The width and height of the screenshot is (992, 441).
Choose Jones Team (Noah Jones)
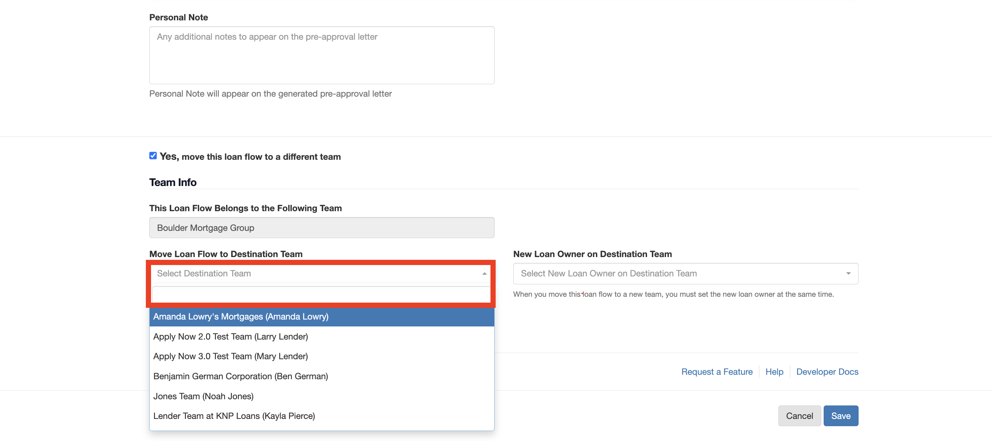(x=203, y=396)
